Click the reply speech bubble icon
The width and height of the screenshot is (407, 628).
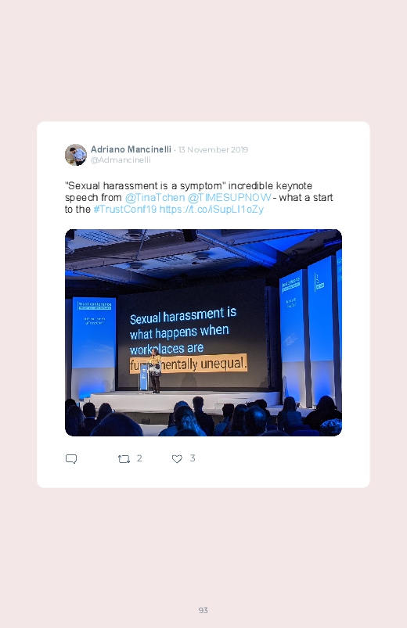coord(71,458)
